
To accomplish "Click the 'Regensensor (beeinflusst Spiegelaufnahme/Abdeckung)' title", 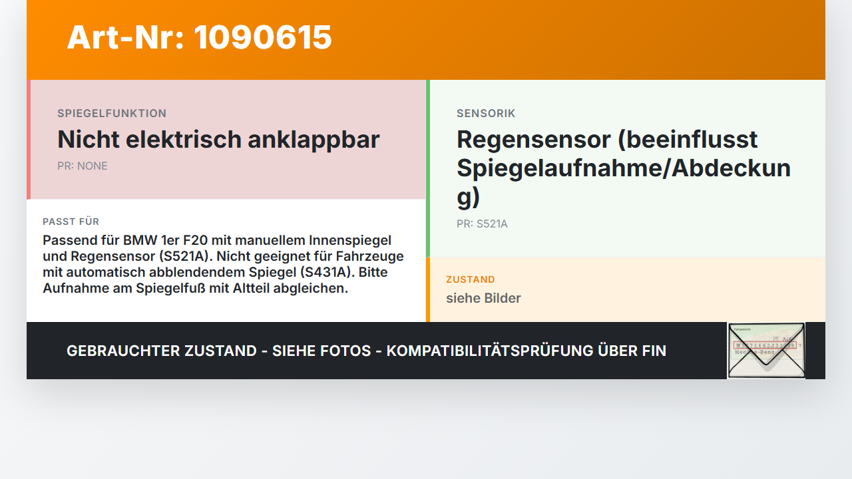I will point(624,168).
